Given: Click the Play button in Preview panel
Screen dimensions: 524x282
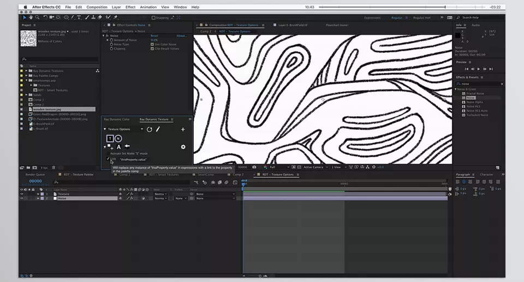Looking at the screenshot, I should click(479, 69).
